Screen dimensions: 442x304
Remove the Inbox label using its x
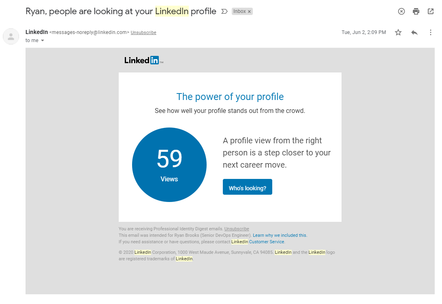[x=249, y=11]
